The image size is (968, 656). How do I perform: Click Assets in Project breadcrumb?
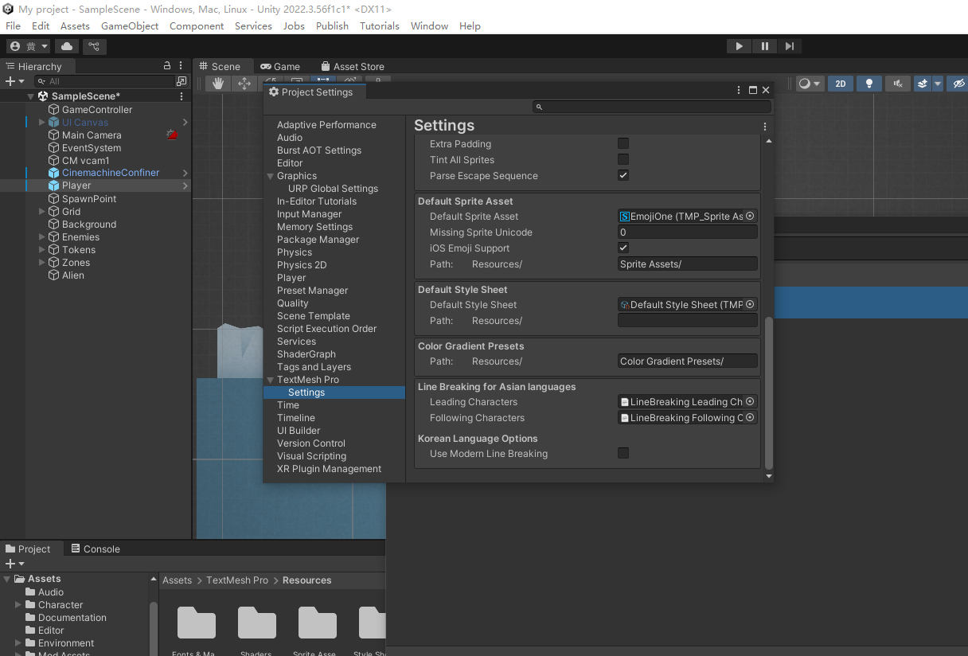[x=177, y=580]
